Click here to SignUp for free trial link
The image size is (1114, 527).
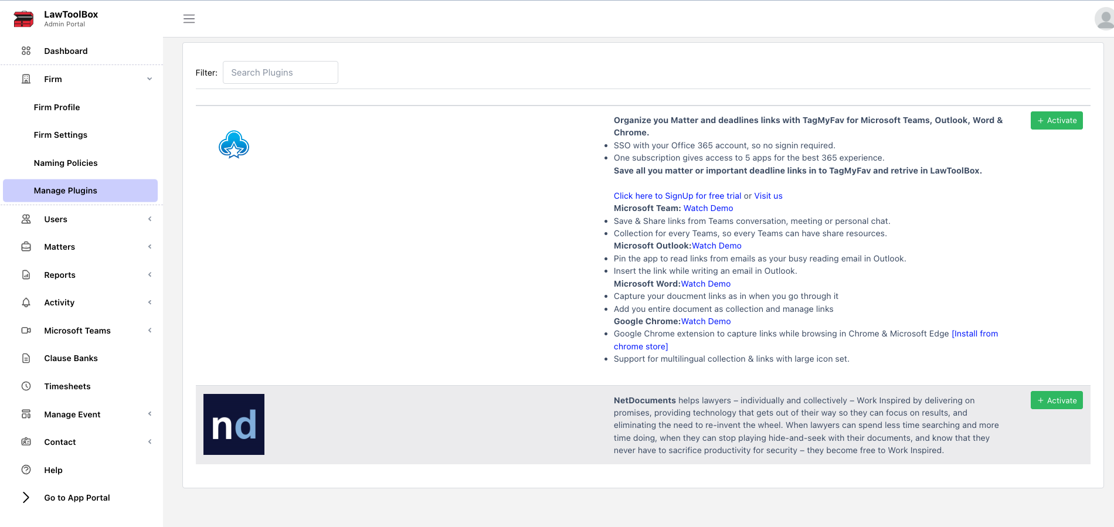pos(677,196)
